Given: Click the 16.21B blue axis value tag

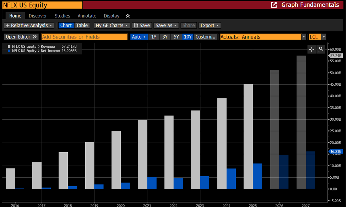Looking at the screenshot, I should [336, 151].
